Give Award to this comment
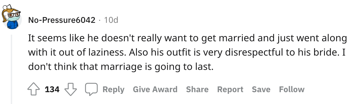The width and height of the screenshot is (360, 104). pos(155,89)
